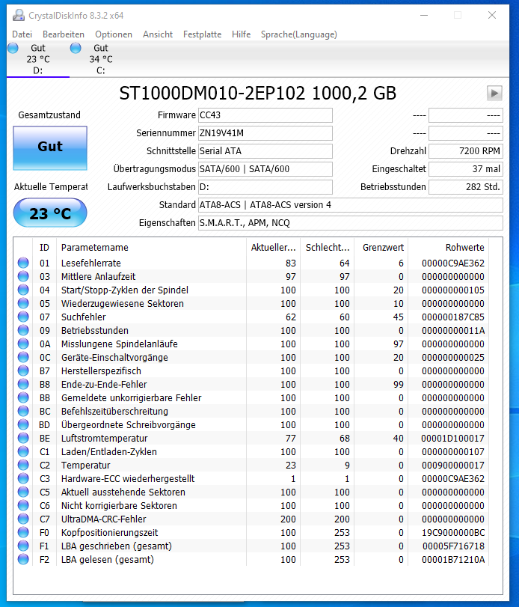Click status orb for LBA geschrieben (gesamt)
This screenshot has height=607, width=519.
(23, 546)
